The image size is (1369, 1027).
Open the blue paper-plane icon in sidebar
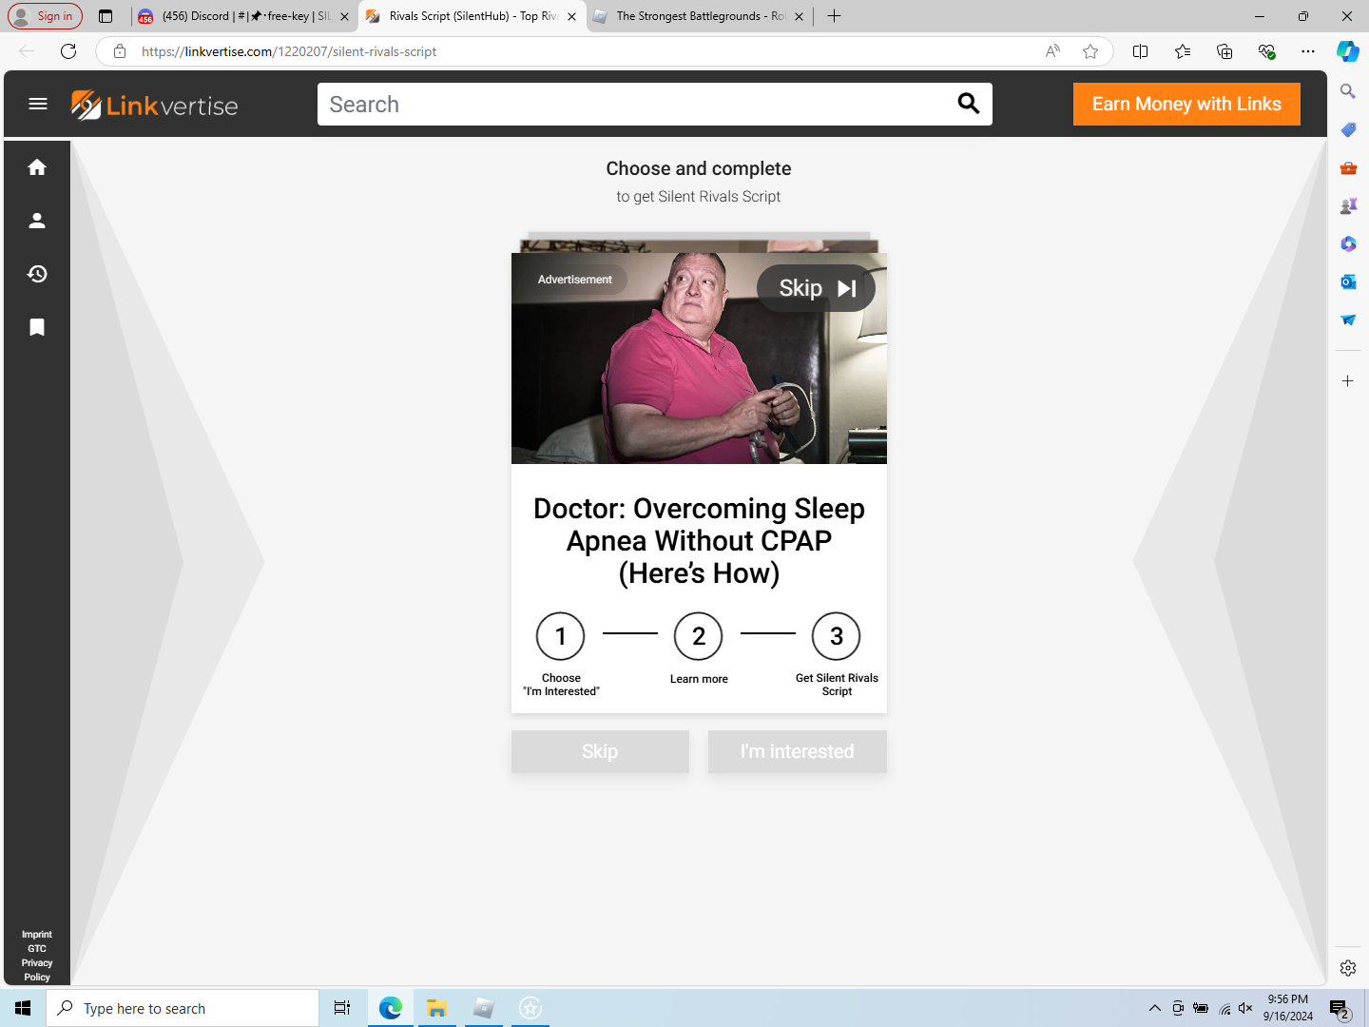1348,320
